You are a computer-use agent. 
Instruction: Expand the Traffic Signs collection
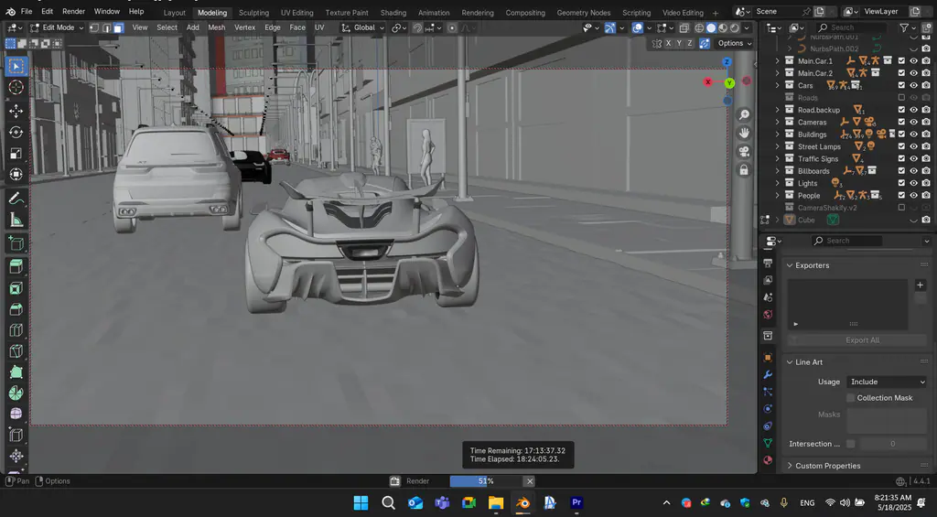click(x=778, y=158)
